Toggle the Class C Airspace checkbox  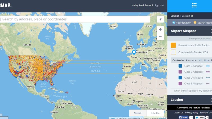(180, 72)
